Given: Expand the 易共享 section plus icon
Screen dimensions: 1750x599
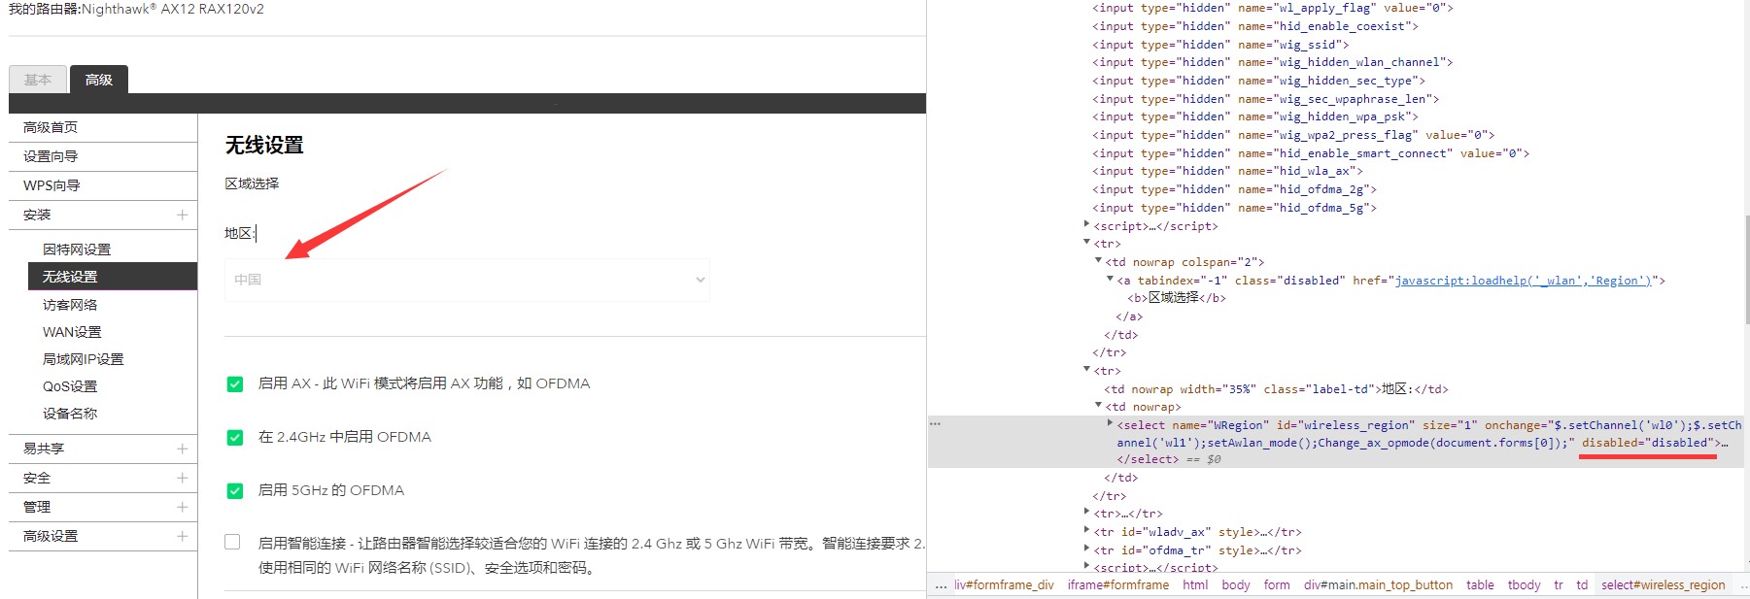Looking at the screenshot, I should click(182, 449).
